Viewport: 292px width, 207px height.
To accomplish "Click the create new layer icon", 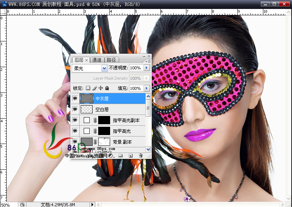I will (x=131, y=156).
